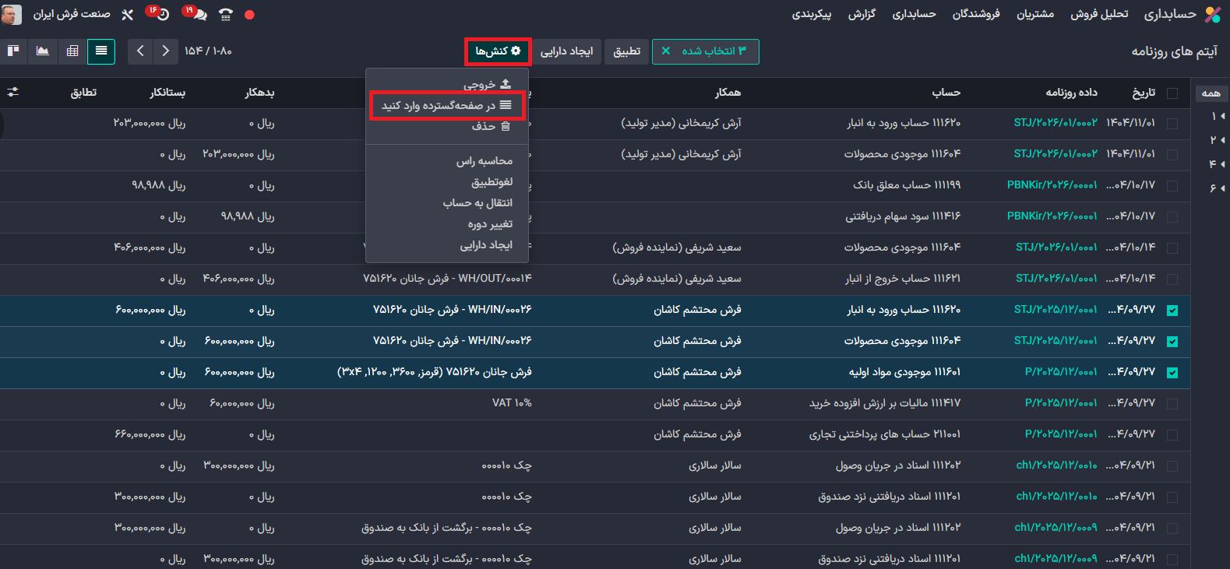This screenshot has width=1230, height=569.
Task: Open the debug tools wrench icon
Action: pos(128,14)
